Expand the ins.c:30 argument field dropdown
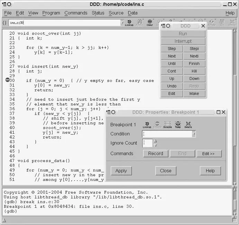239x225 pixels. point(122,23)
